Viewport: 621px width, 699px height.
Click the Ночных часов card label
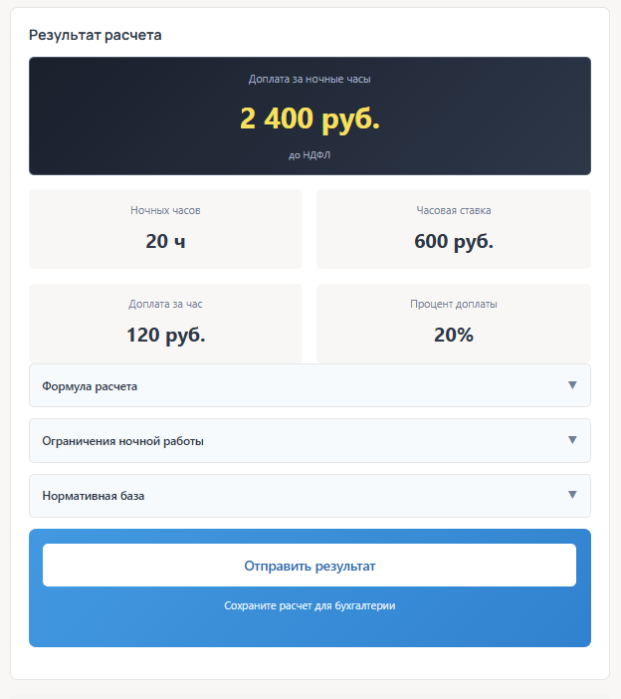165,211
